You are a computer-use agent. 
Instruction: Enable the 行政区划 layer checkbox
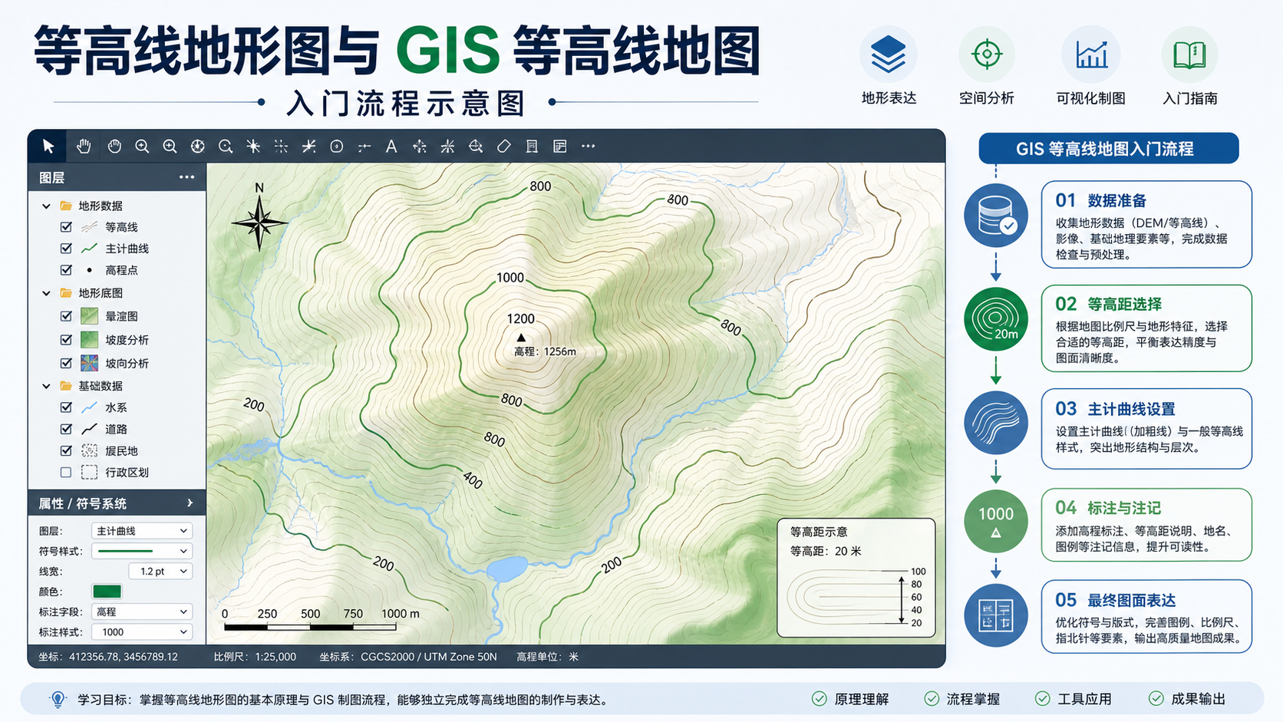[x=66, y=473]
